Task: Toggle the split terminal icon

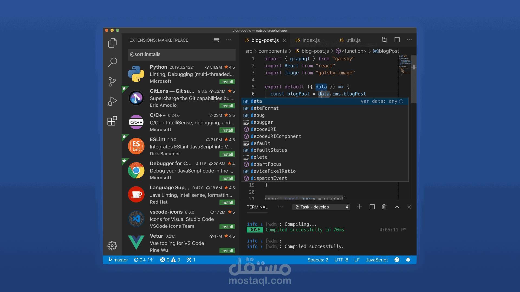Action: tap(372, 207)
